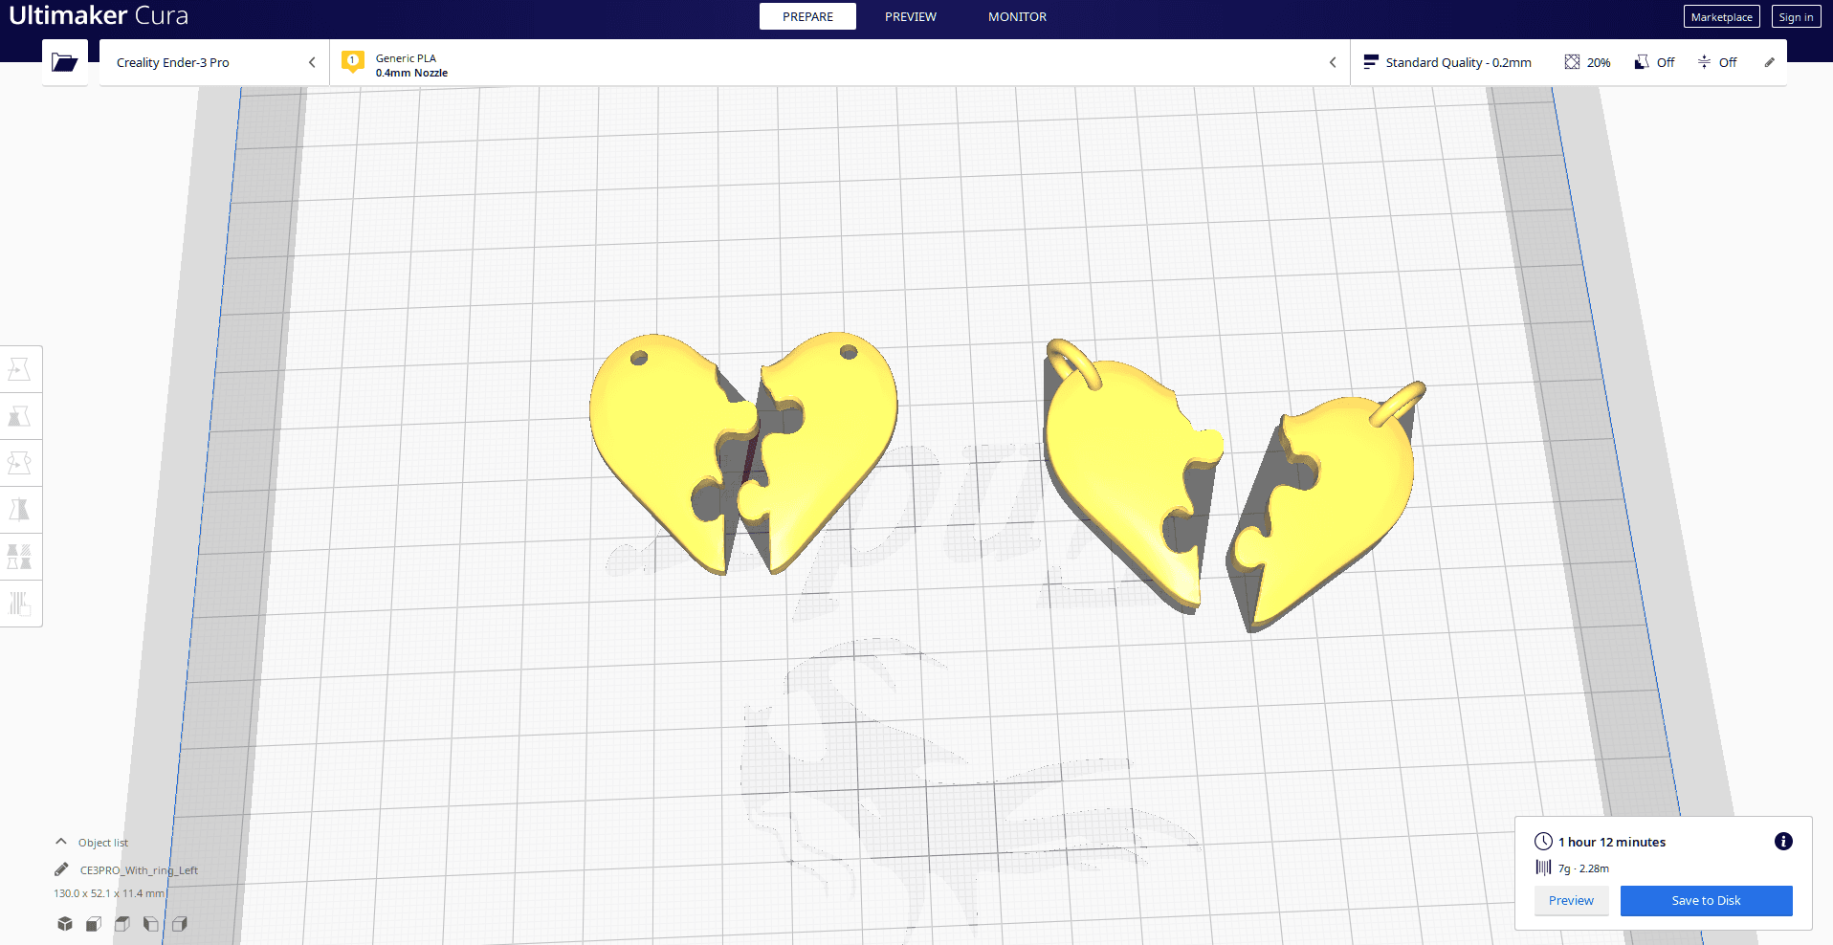Click the print profile layers icon
The image size is (1833, 945).
pyautogui.click(x=1371, y=62)
